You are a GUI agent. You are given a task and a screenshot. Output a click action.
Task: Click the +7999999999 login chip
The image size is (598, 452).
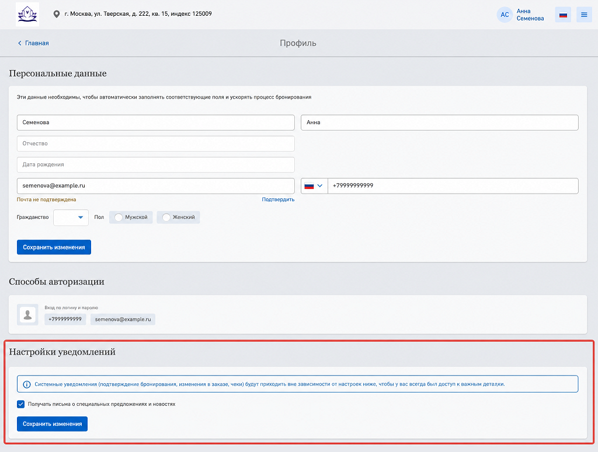[x=65, y=319]
